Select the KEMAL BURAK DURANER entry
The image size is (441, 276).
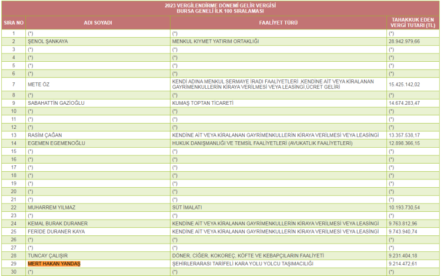tap(56, 224)
